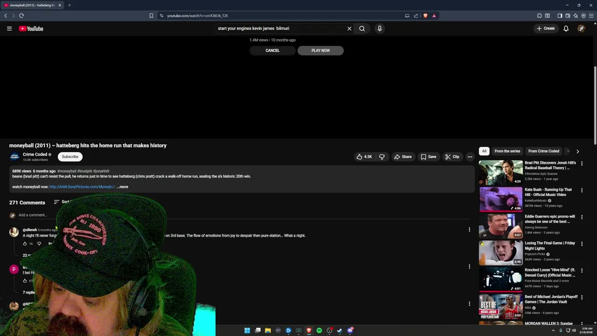Play the next video now

[320, 50]
